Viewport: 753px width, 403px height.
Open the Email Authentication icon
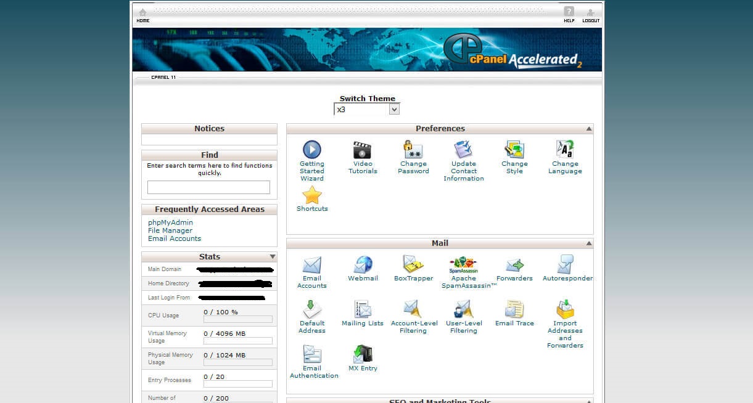point(312,354)
